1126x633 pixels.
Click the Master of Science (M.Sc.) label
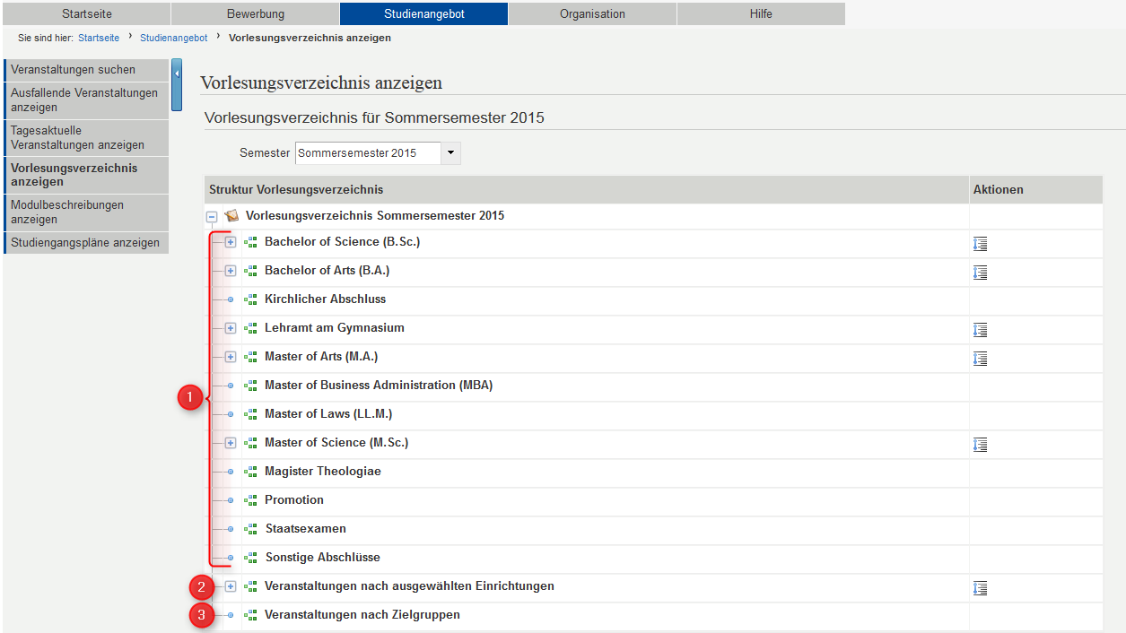click(336, 443)
